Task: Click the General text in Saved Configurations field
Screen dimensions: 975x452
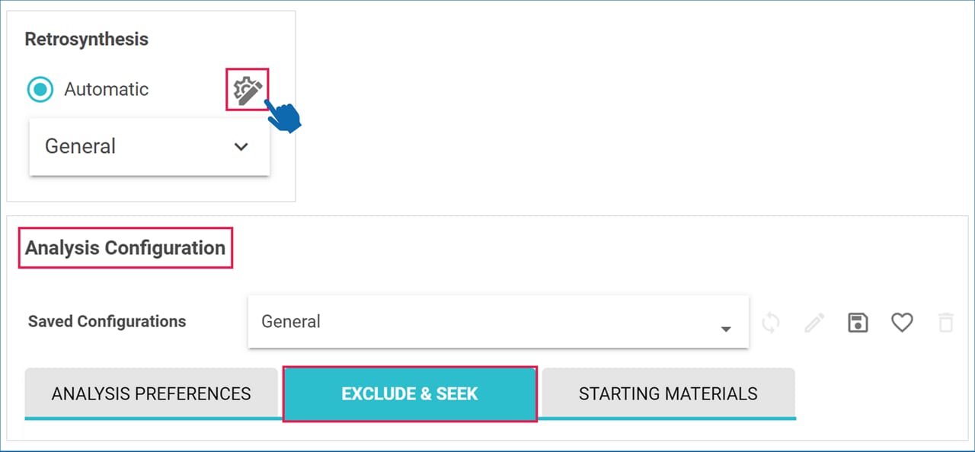Action: 291,322
